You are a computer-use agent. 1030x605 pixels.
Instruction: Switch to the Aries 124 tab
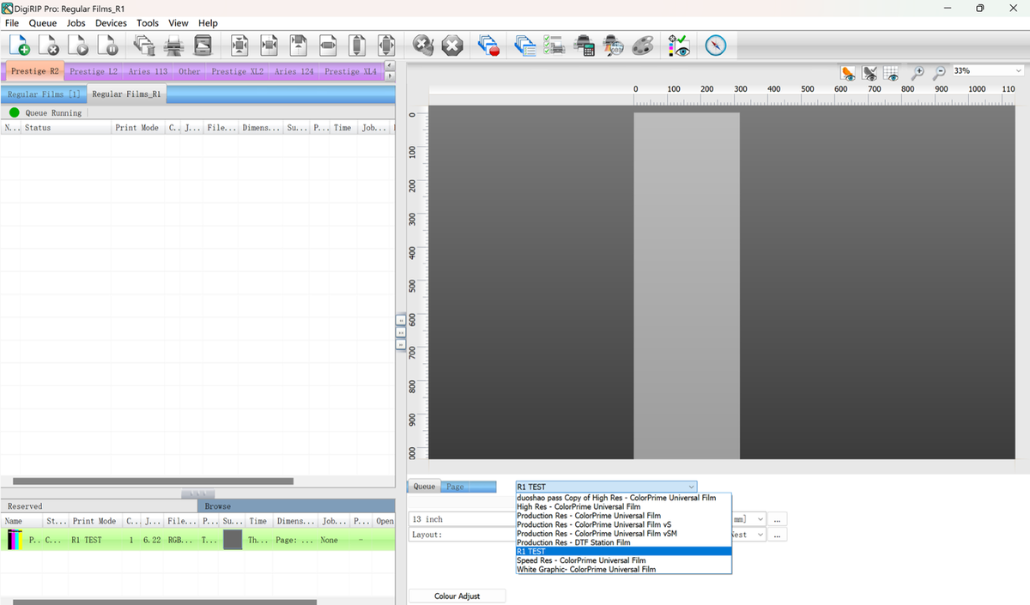click(x=294, y=71)
